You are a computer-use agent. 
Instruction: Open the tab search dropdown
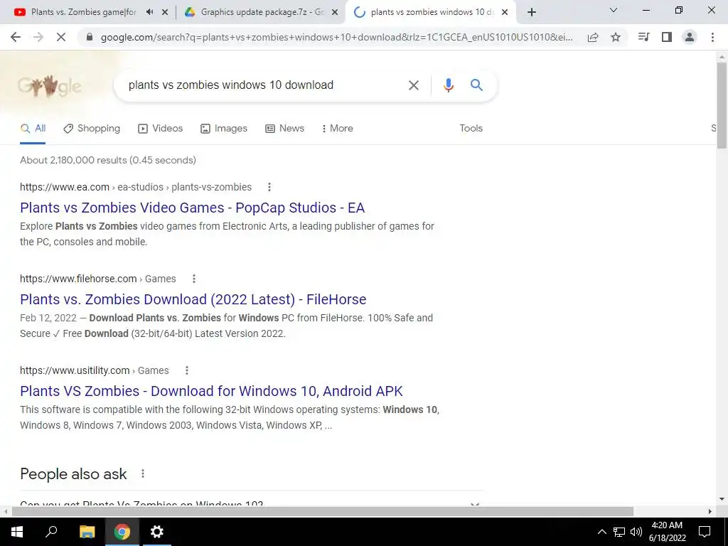pos(614,10)
